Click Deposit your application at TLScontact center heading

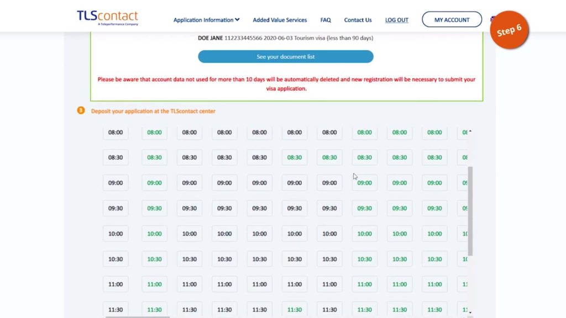tap(153, 111)
